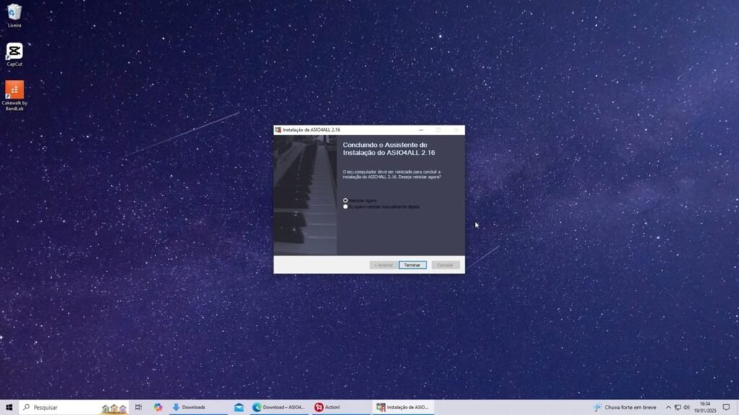Click the houses illustration in the search box
Image resolution: width=739 pixels, height=415 pixels.
115,409
